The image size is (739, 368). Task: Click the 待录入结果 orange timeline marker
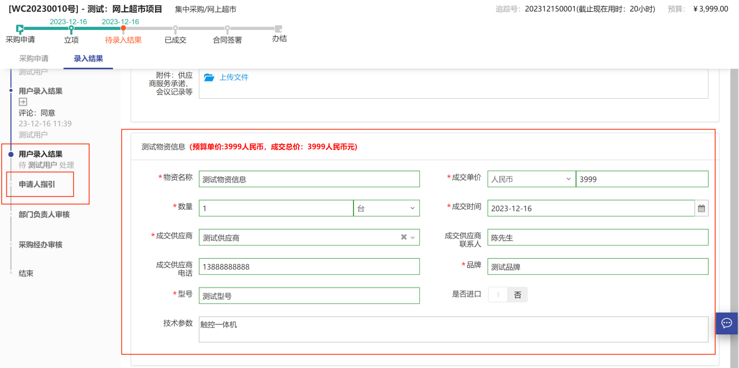click(123, 28)
